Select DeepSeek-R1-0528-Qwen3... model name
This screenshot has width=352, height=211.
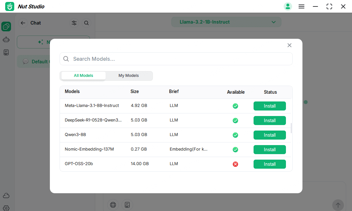(x=93, y=120)
